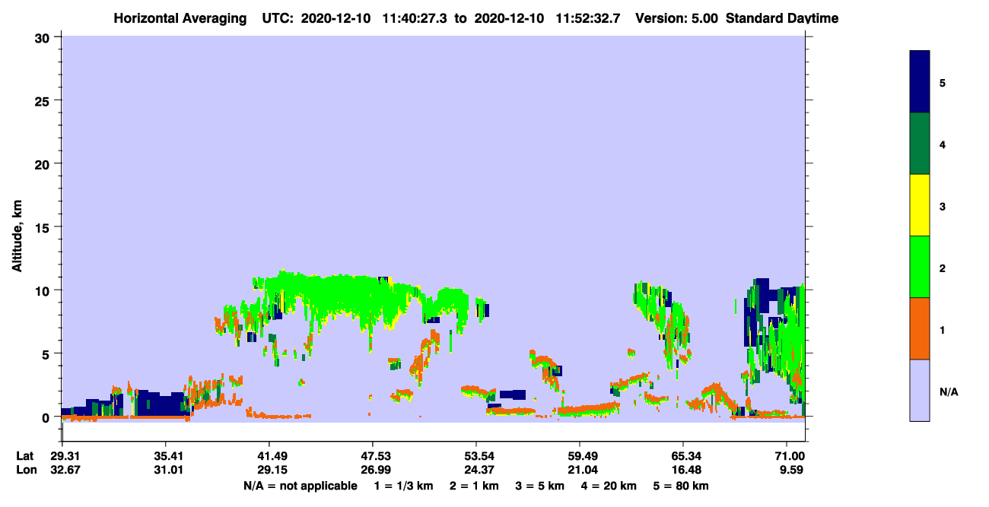Click the colorbar label 'N/A'
Screen dimensions: 989x507
coord(948,391)
